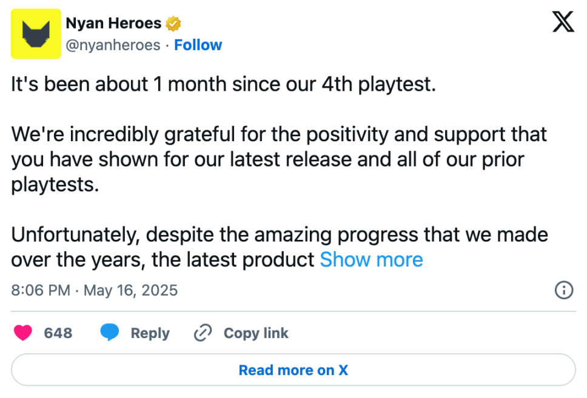Click the blue reply speech bubble icon
The height and width of the screenshot is (398, 587).
pos(109,333)
